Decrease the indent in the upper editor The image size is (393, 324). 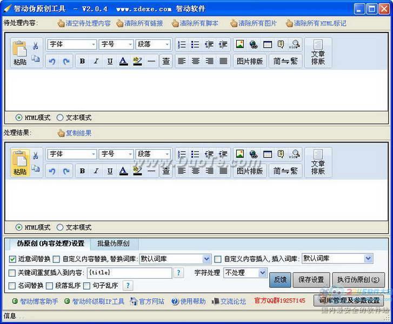[209, 45]
